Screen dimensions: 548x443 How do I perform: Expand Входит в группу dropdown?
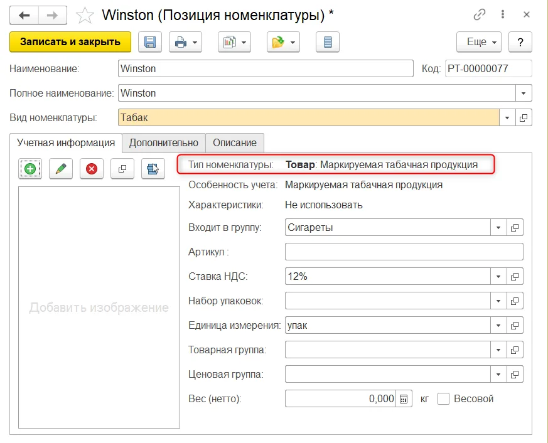click(x=498, y=227)
